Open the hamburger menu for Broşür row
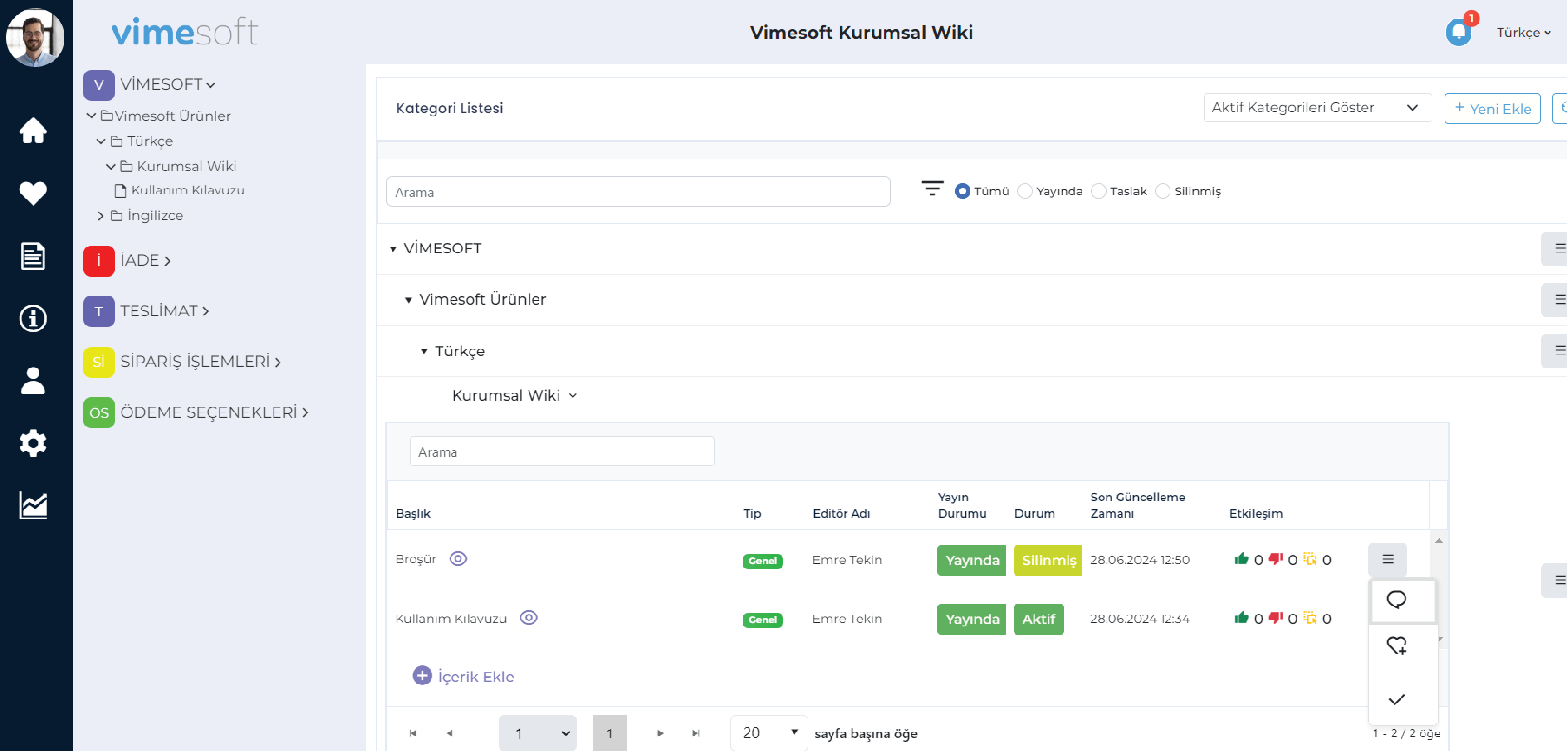Image resolution: width=1567 pixels, height=751 pixels. (1387, 559)
